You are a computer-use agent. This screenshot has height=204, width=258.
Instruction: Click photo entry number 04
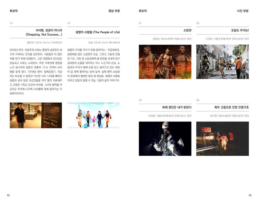(x=198, y=100)
